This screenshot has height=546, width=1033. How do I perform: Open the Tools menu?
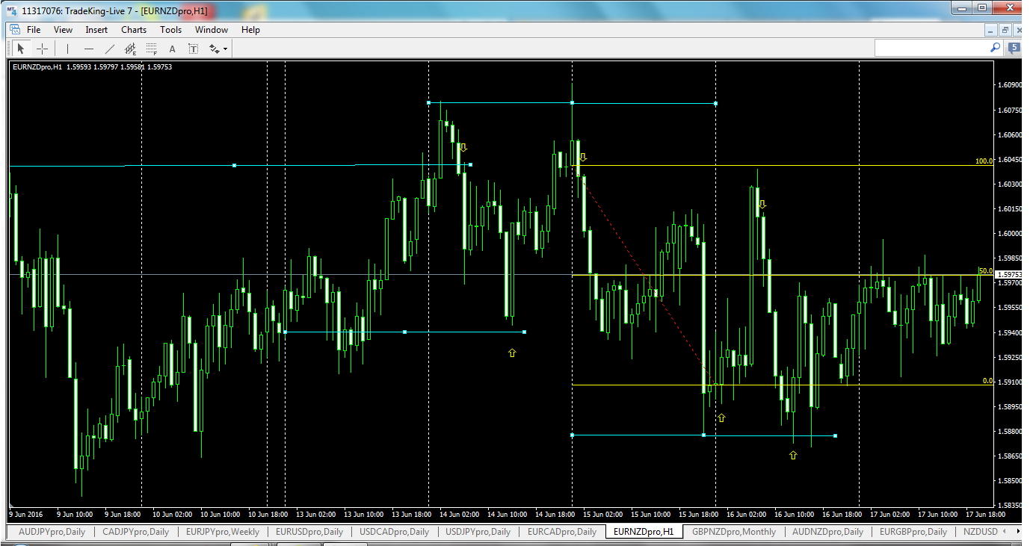pos(170,30)
